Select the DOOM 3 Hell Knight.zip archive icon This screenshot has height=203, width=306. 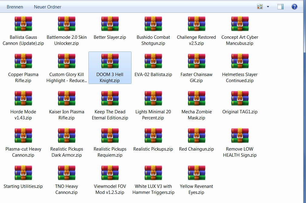(x=110, y=61)
